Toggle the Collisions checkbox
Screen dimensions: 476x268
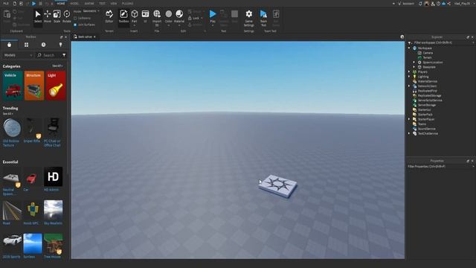75,18
